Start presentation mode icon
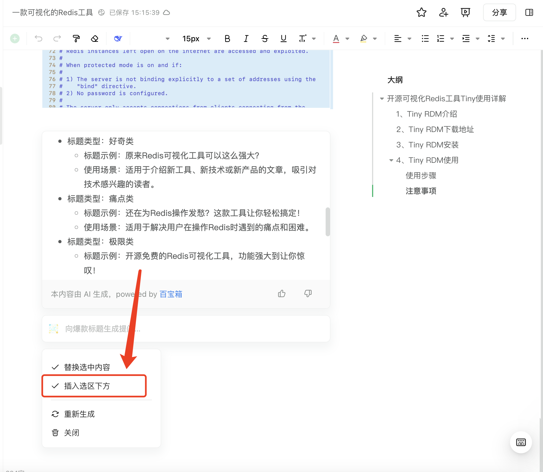Image resolution: width=543 pixels, height=472 pixels. click(465, 13)
